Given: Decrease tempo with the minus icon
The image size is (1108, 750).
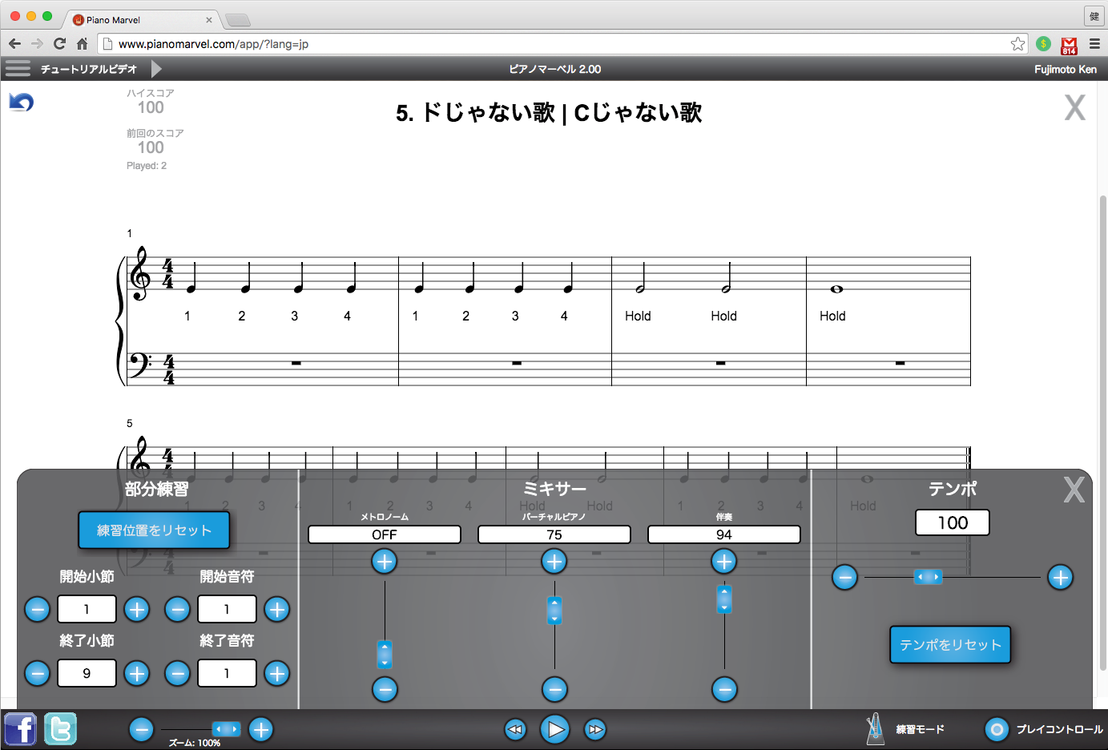Looking at the screenshot, I should pos(844,577).
